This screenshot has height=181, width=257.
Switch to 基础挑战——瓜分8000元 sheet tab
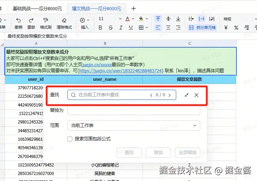pos(37,8)
